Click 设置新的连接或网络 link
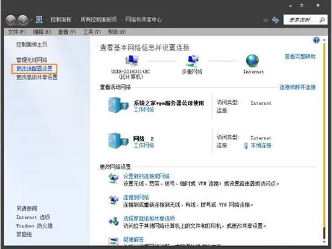 (146, 176)
